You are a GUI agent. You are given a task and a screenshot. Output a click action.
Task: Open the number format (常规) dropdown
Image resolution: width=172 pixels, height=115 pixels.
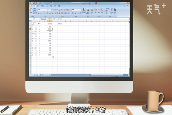(x=81, y=10)
